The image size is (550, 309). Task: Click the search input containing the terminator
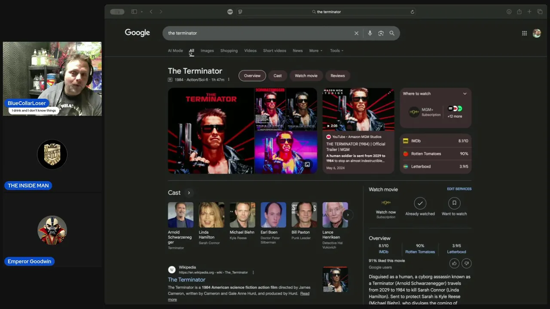click(258, 33)
